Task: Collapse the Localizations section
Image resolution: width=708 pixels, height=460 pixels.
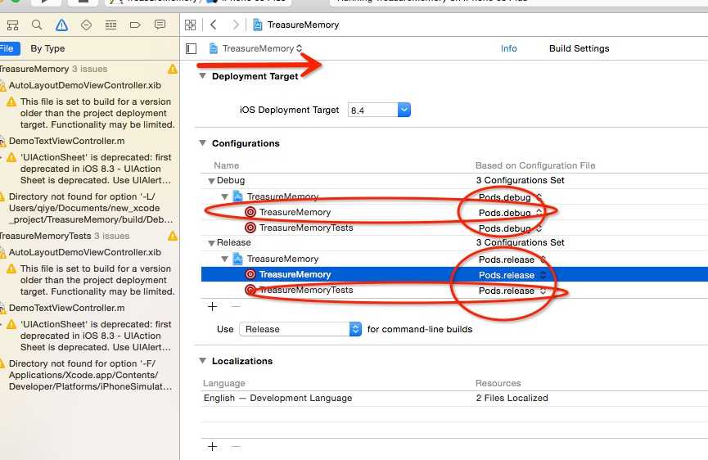Action: click(x=202, y=361)
